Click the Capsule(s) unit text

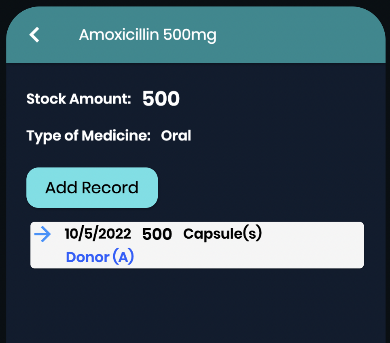coord(223,233)
